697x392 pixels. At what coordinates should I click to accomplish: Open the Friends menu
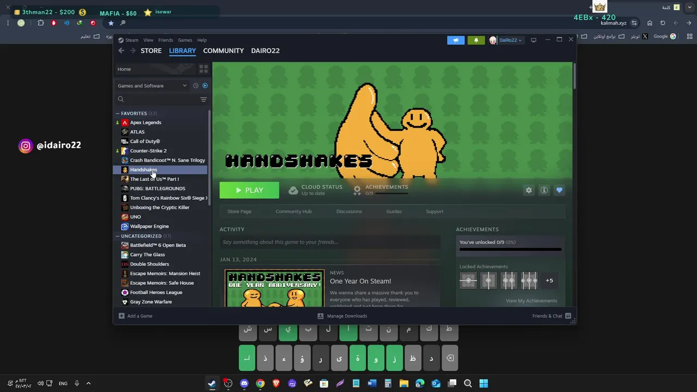(x=166, y=40)
